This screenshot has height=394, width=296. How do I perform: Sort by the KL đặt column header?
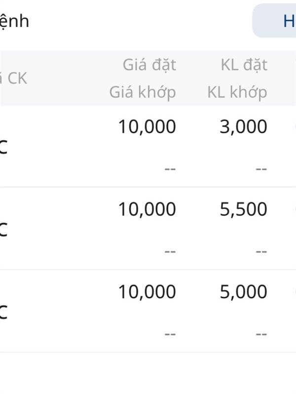(x=244, y=66)
